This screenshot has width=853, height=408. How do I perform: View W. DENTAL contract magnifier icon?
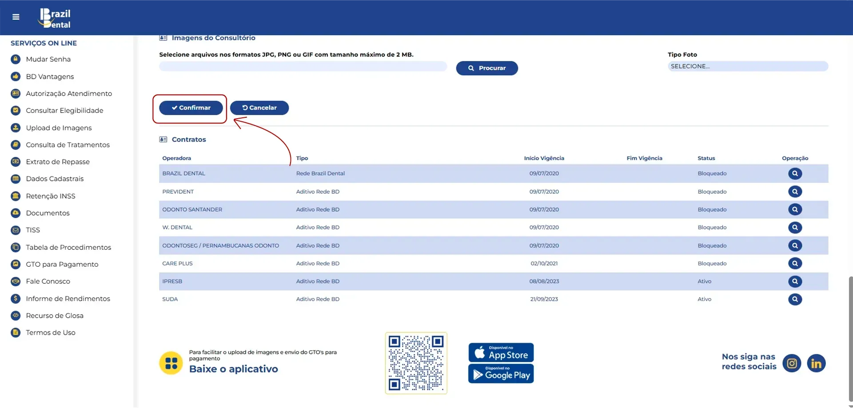tap(795, 228)
